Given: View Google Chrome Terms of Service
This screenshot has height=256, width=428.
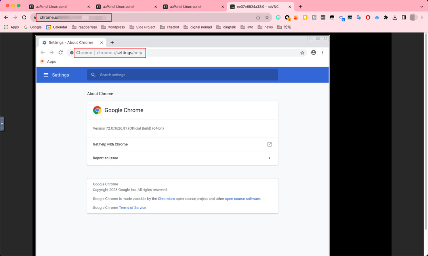Looking at the screenshot, I should (x=132, y=207).
